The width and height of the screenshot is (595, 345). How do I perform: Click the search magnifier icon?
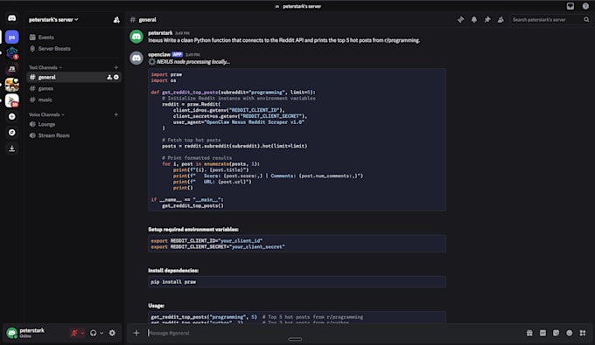coord(586,20)
